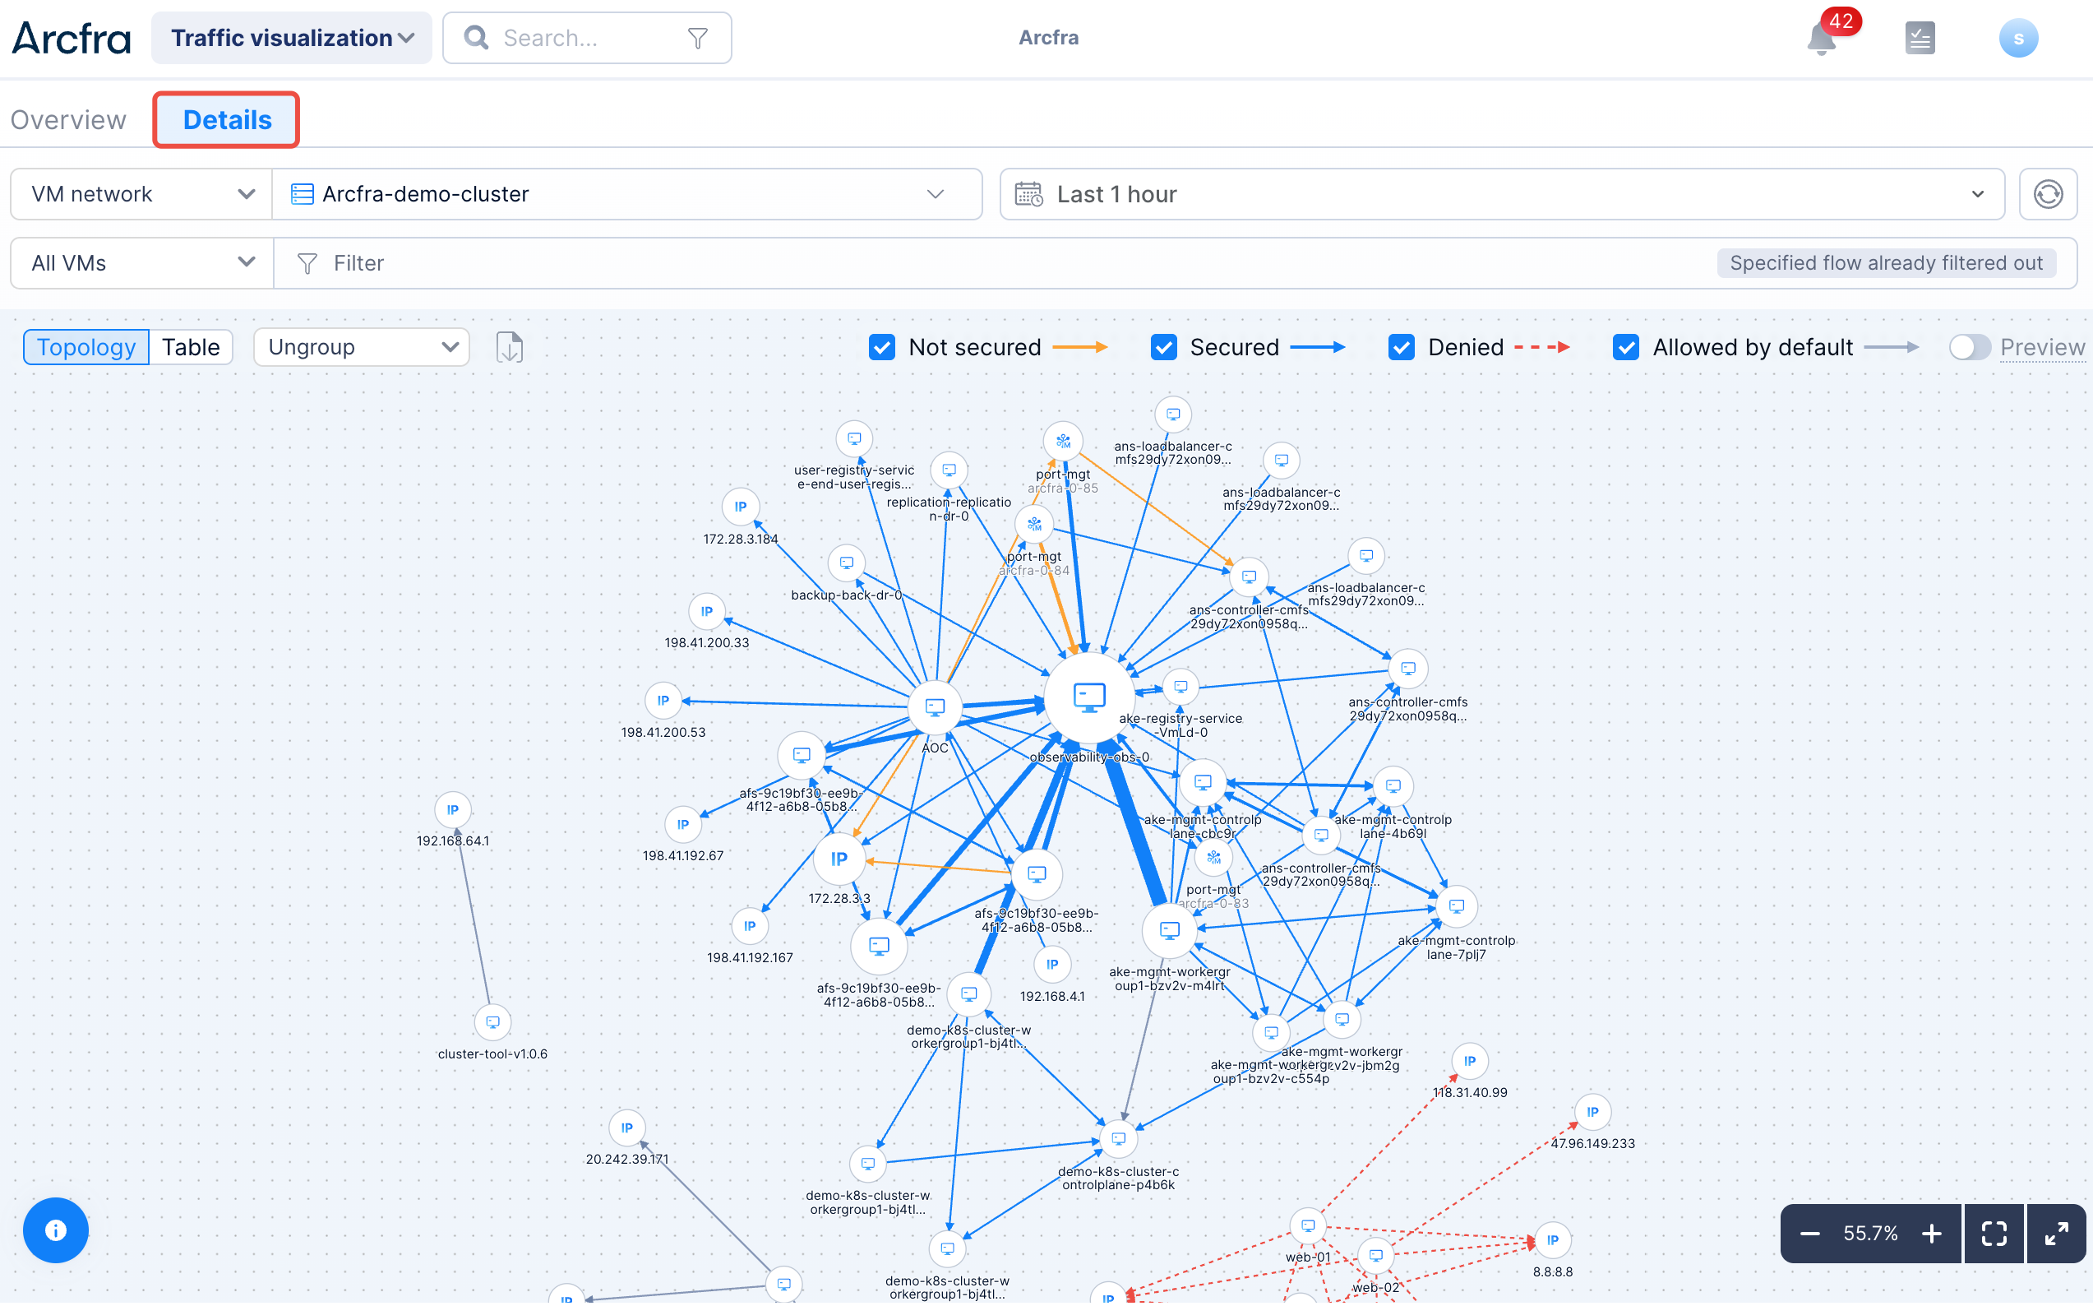Select the 47.96.149.233 IP node

[x=1592, y=1113]
